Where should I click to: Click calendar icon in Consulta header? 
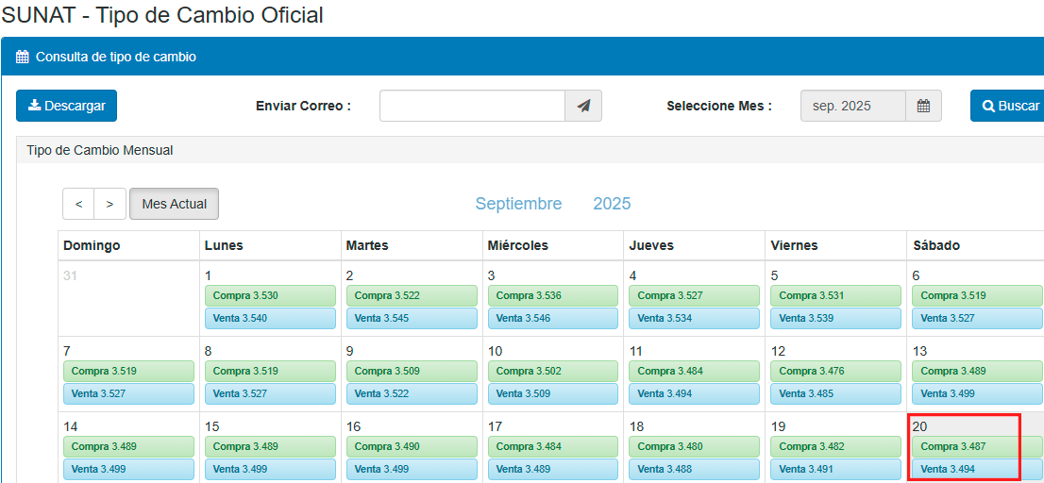23,57
